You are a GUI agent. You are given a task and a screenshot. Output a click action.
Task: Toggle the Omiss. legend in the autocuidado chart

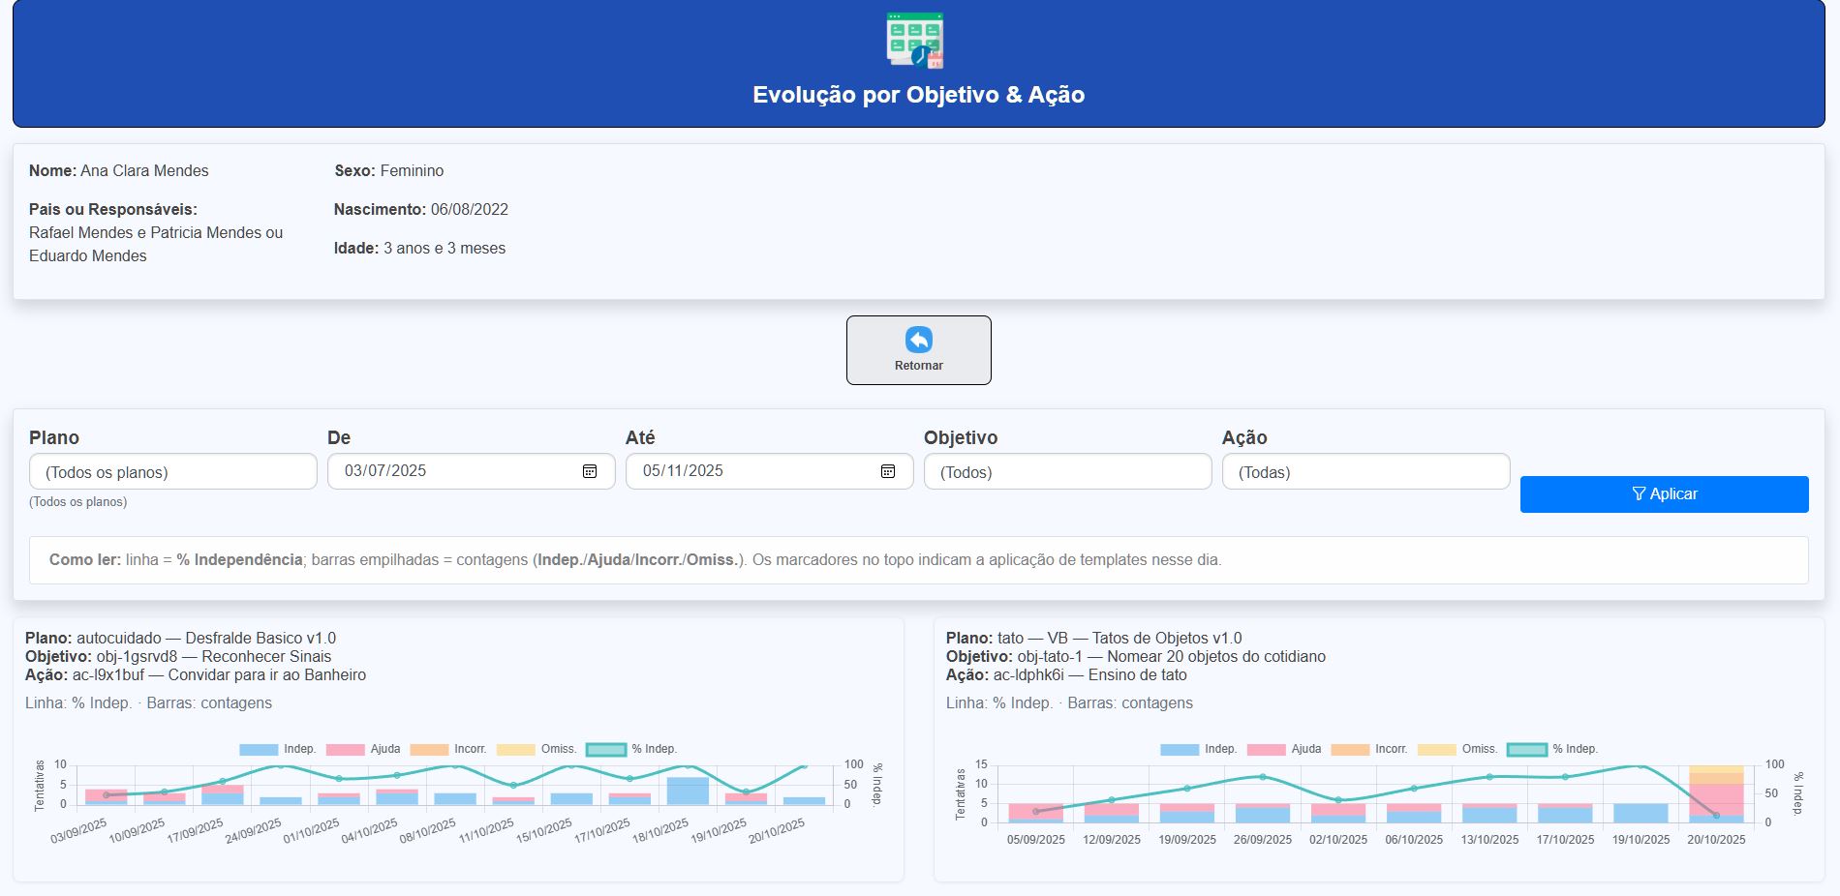click(536, 749)
